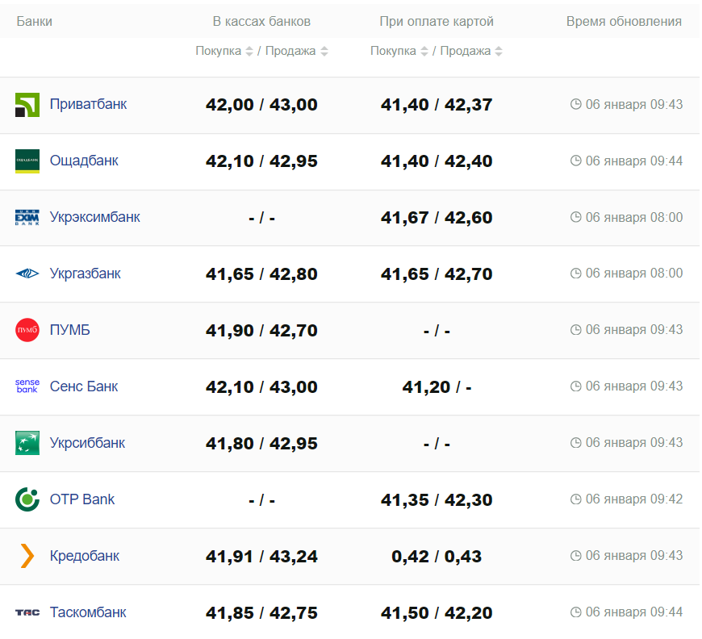Click Кредобанк cash rate 41,91 / 43,24

click(x=261, y=556)
